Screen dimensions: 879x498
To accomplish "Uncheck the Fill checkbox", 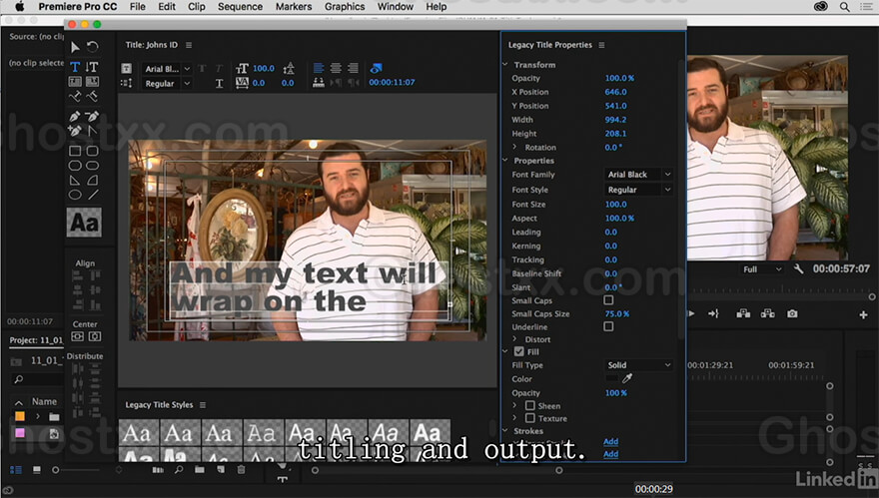I will pyautogui.click(x=519, y=351).
